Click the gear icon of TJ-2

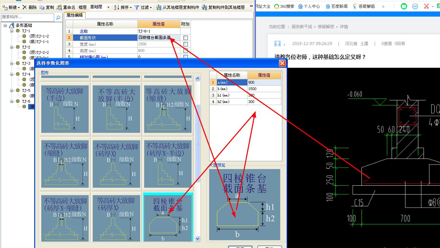tap(18, 47)
